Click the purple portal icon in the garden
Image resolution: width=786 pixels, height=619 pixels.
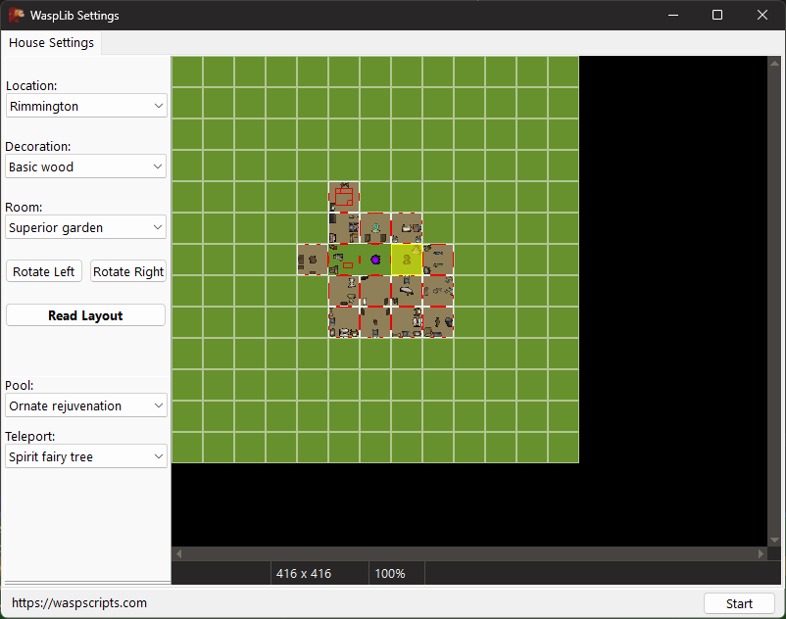pyautogui.click(x=375, y=260)
